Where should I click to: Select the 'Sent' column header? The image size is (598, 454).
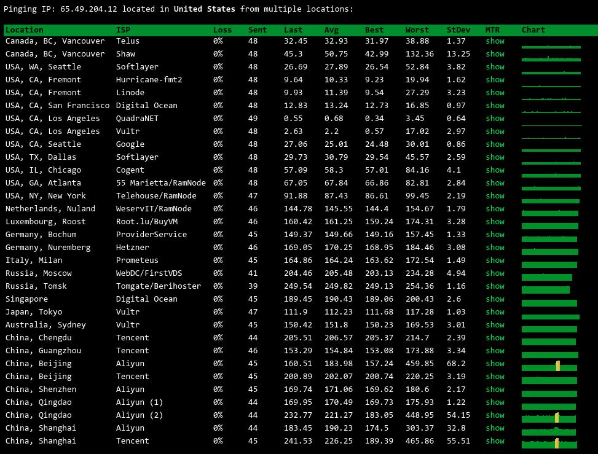point(258,30)
